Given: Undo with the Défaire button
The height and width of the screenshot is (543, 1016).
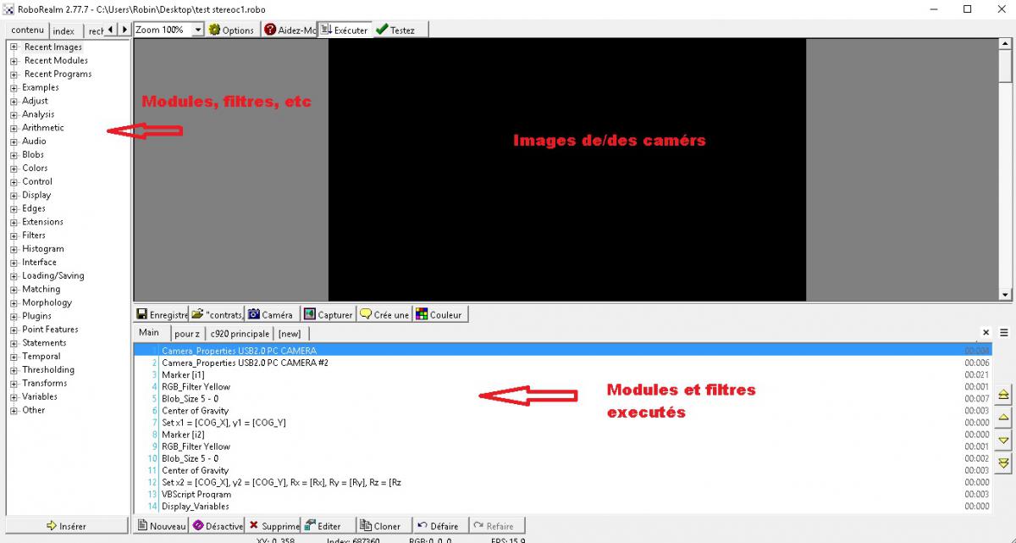Looking at the screenshot, I should click(440, 525).
